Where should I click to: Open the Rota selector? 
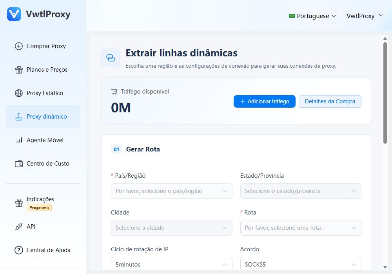pos(301,228)
